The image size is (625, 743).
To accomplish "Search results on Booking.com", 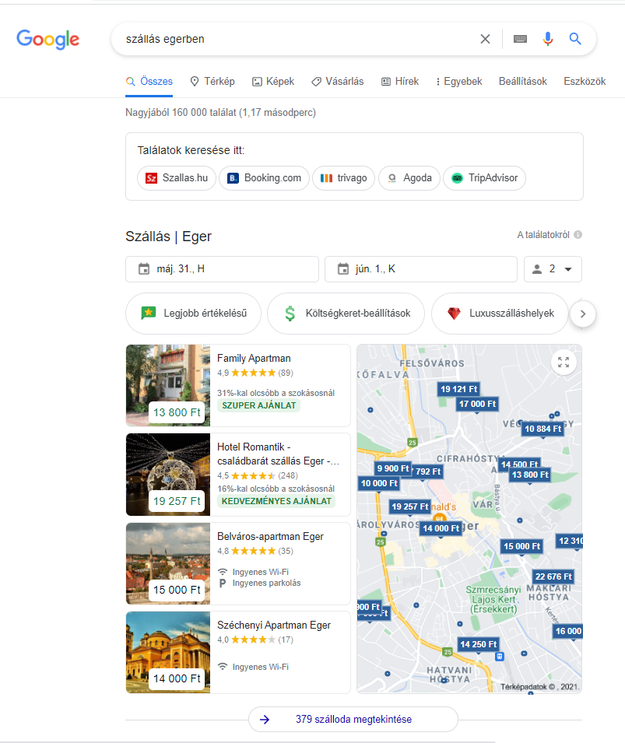I will 264,178.
